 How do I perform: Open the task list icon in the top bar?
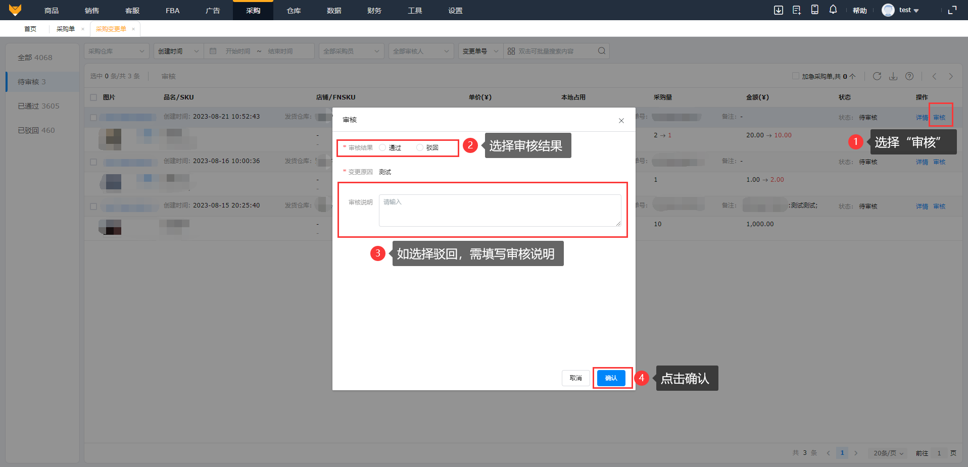(797, 10)
